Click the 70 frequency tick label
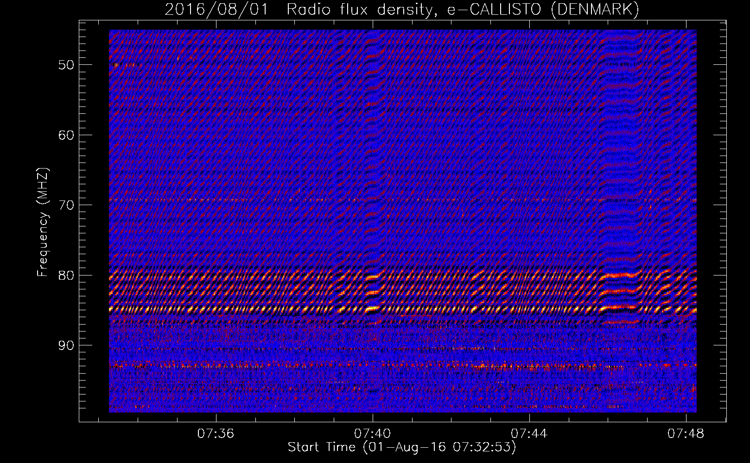The height and width of the screenshot is (463, 750). (x=66, y=205)
